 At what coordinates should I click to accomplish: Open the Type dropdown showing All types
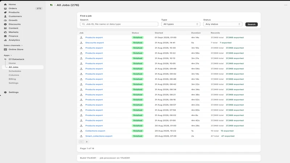(181, 24)
